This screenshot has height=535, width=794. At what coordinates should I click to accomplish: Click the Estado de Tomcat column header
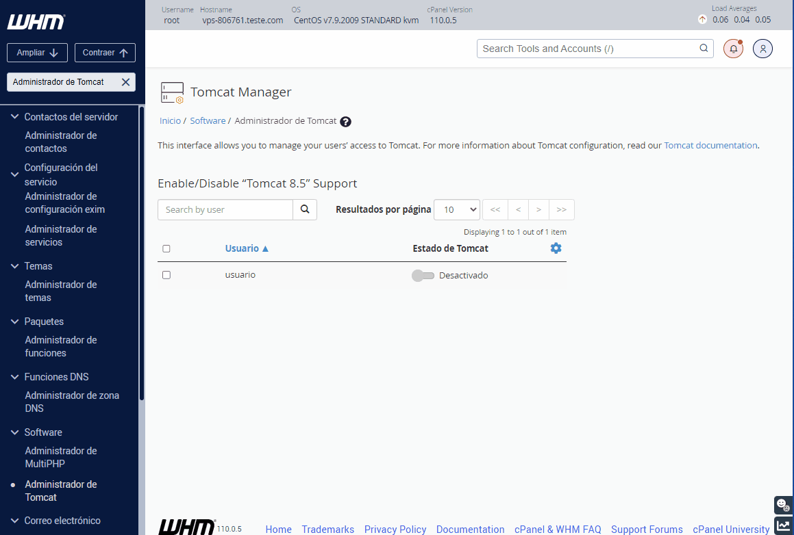click(x=450, y=248)
